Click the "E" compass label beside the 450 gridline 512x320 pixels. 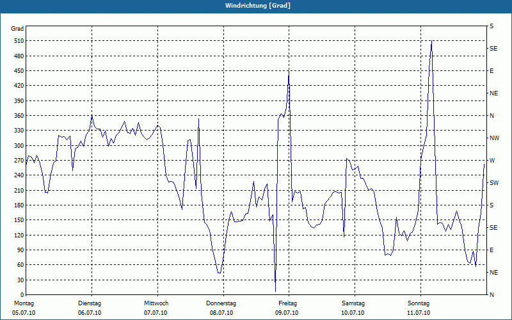492,71
